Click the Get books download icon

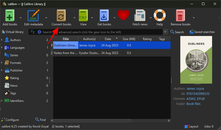tap(104, 16)
